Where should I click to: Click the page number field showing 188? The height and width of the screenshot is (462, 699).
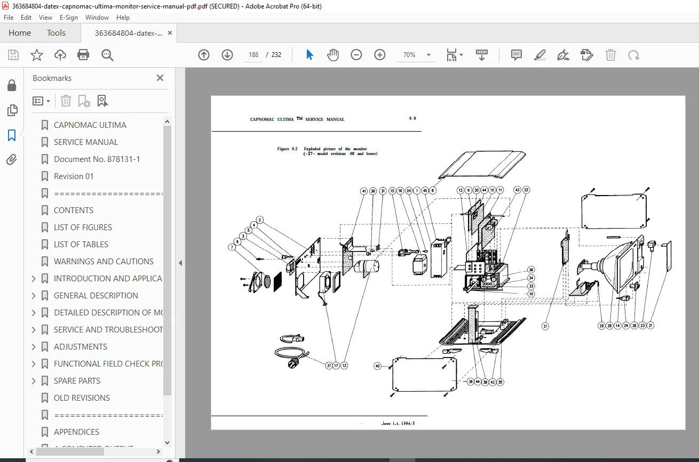pos(253,55)
